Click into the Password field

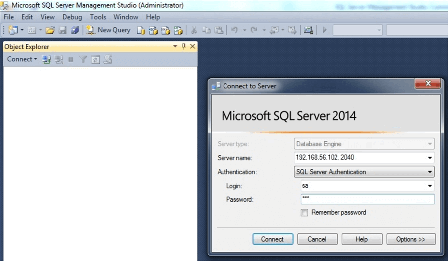pyautogui.click(x=367, y=199)
